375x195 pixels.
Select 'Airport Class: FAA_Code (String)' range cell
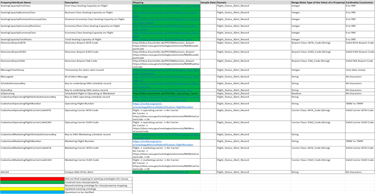tap(318, 64)
